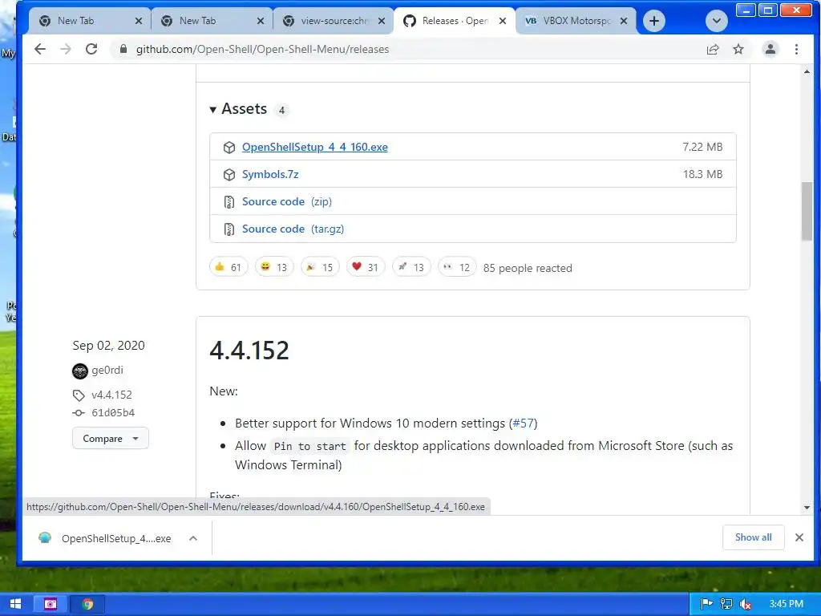The image size is (821, 616).
Task: Click the Sep 02, 2020 release date
Action: pos(108,346)
